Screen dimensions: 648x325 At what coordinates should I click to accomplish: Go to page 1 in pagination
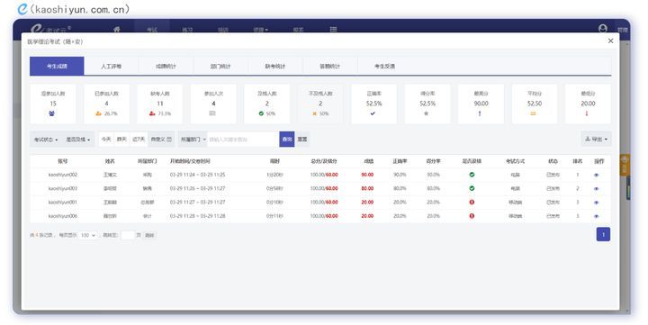(x=603, y=234)
